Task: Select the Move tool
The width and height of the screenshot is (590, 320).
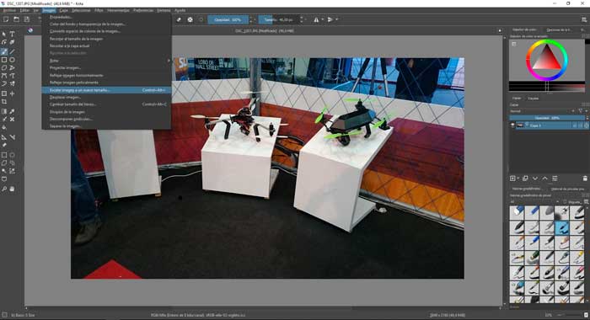Action: pos(12,93)
